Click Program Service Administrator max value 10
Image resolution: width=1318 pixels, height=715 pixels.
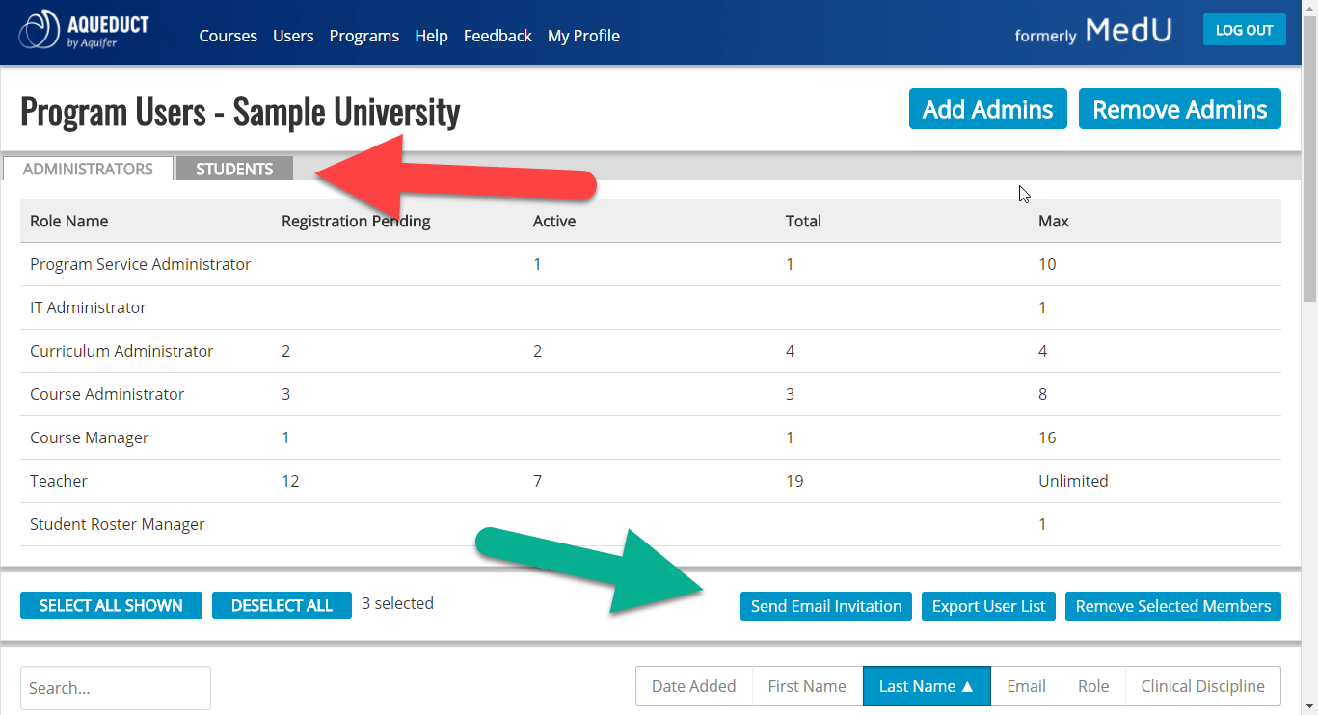(1047, 264)
